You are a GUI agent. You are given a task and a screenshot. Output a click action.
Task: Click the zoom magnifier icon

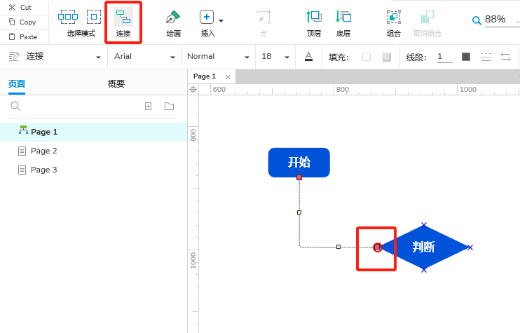(477, 20)
